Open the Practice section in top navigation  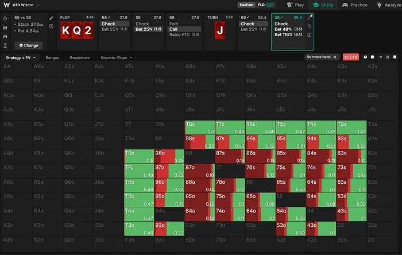point(355,5)
